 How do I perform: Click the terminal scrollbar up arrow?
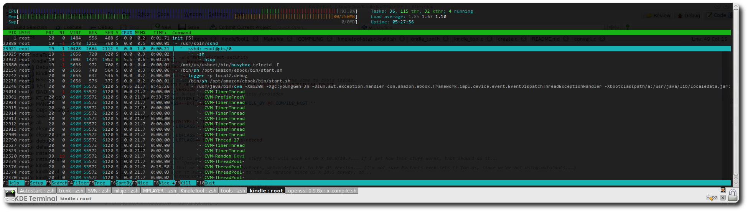[736, 6]
